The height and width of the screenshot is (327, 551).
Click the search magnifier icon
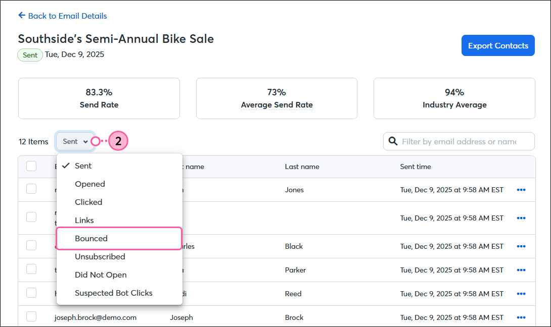click(x=393, y=141)
